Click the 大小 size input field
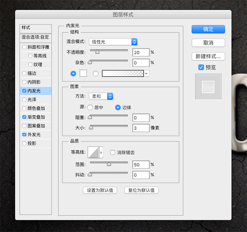The height and width of the screenshot is (232, 247). click(x=141, y=128)
